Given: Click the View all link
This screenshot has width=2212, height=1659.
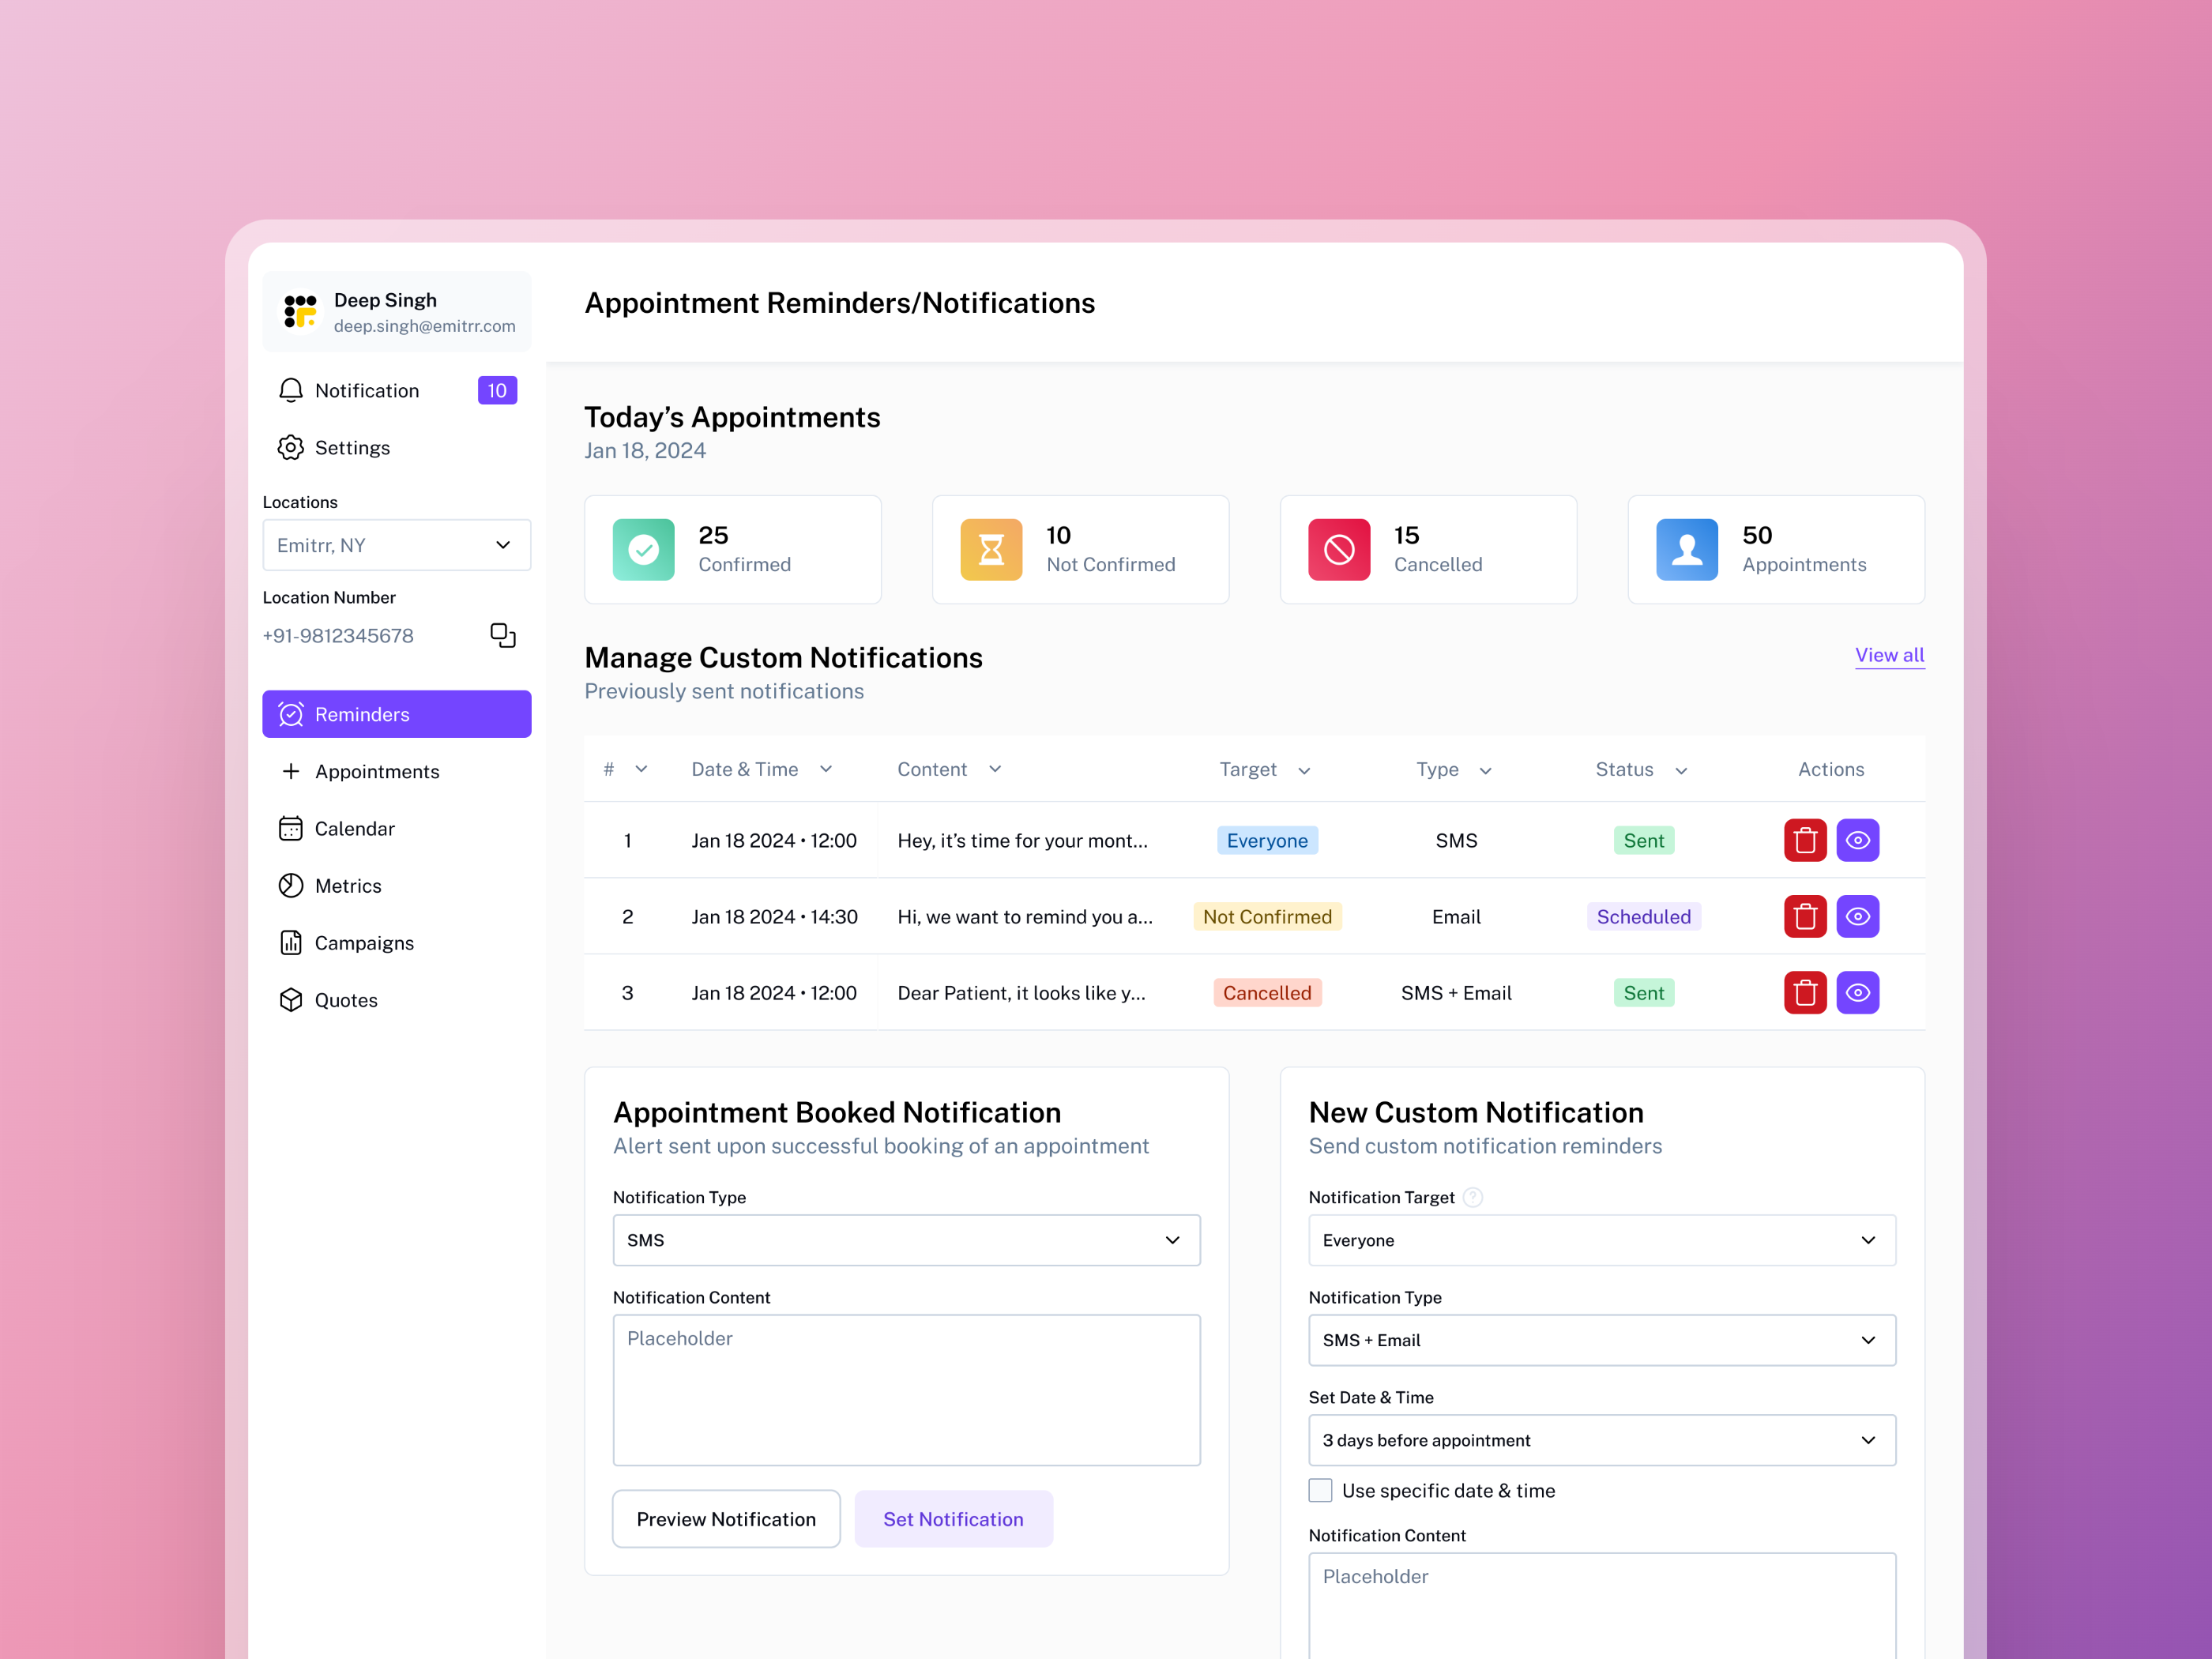Looking at the screenshot, I should [1889, 655].
